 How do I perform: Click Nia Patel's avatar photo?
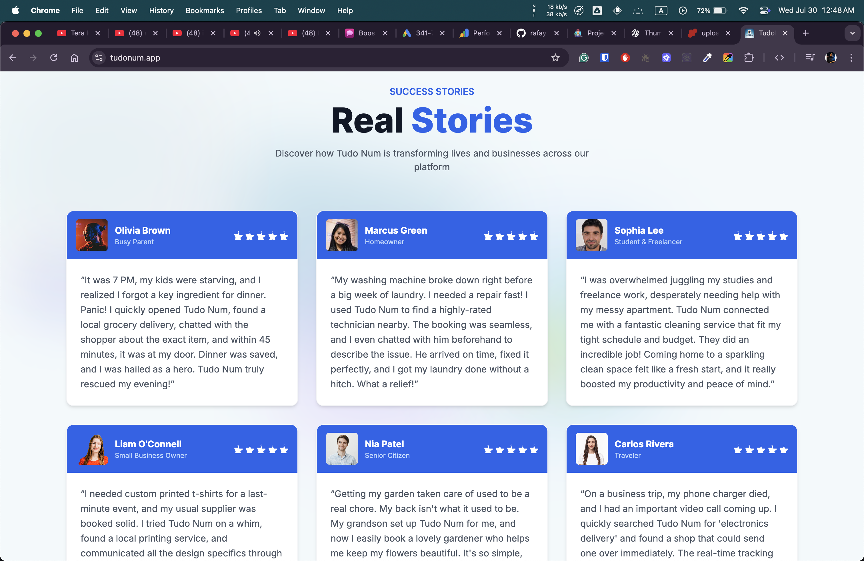pos(342,448)
